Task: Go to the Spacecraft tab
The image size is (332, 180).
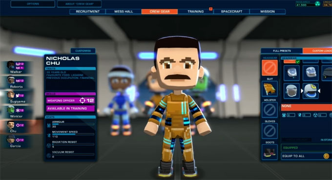Action: 231,11
